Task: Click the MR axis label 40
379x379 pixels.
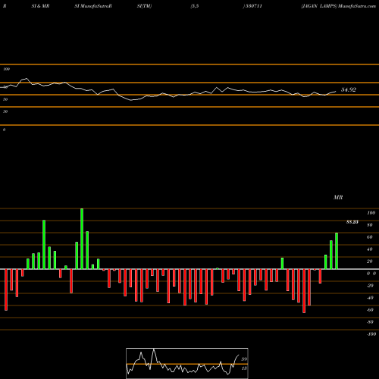Action: point(370,249)
